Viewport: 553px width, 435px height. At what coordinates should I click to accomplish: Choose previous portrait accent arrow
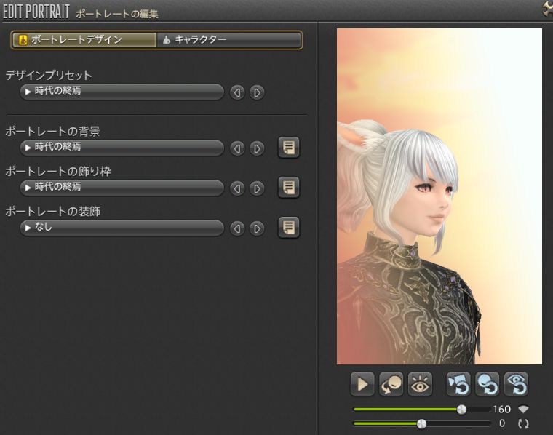point(237,228)
